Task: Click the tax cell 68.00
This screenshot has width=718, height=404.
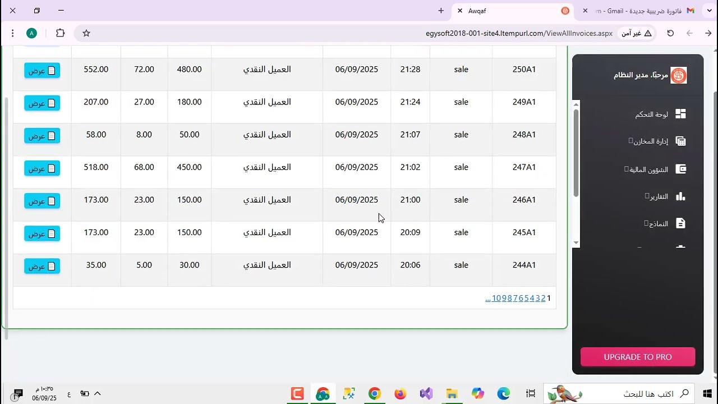Action: point(144,167)
